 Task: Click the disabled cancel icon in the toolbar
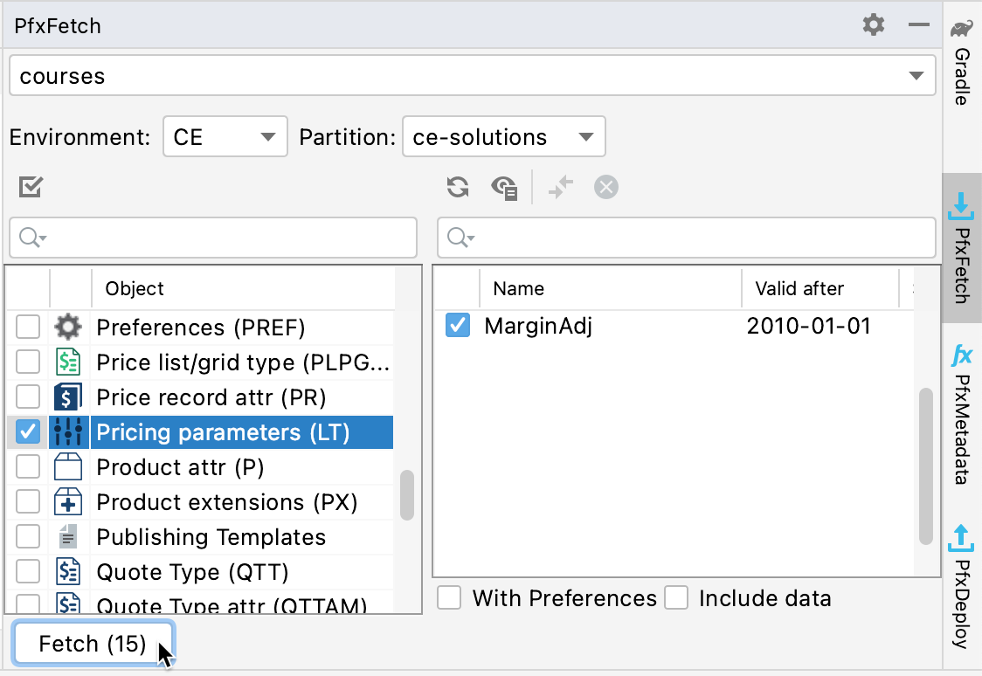tap(606, 187)
